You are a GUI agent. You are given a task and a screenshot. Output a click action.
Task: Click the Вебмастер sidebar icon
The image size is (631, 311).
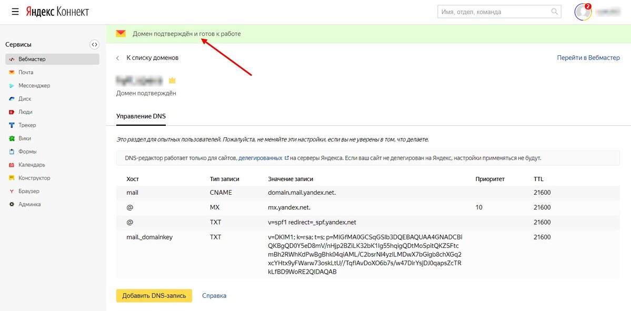12,59
